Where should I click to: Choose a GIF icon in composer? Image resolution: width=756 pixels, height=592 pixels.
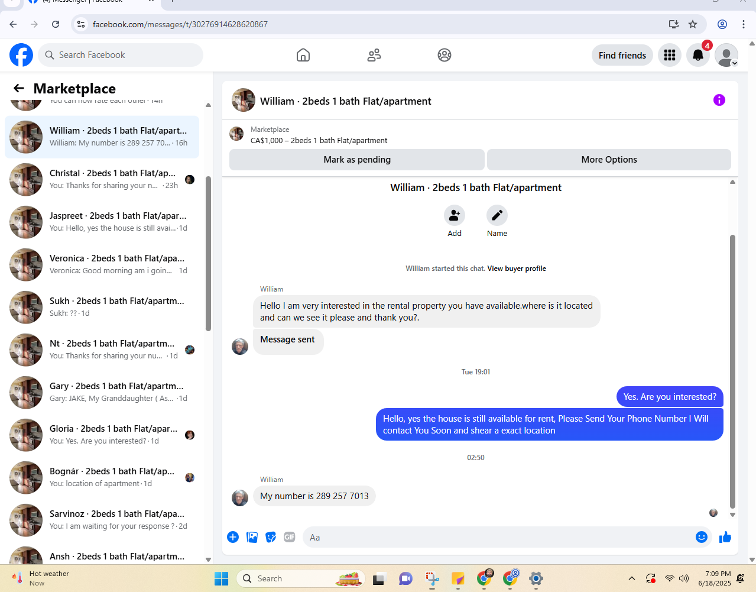coord(290,537)
